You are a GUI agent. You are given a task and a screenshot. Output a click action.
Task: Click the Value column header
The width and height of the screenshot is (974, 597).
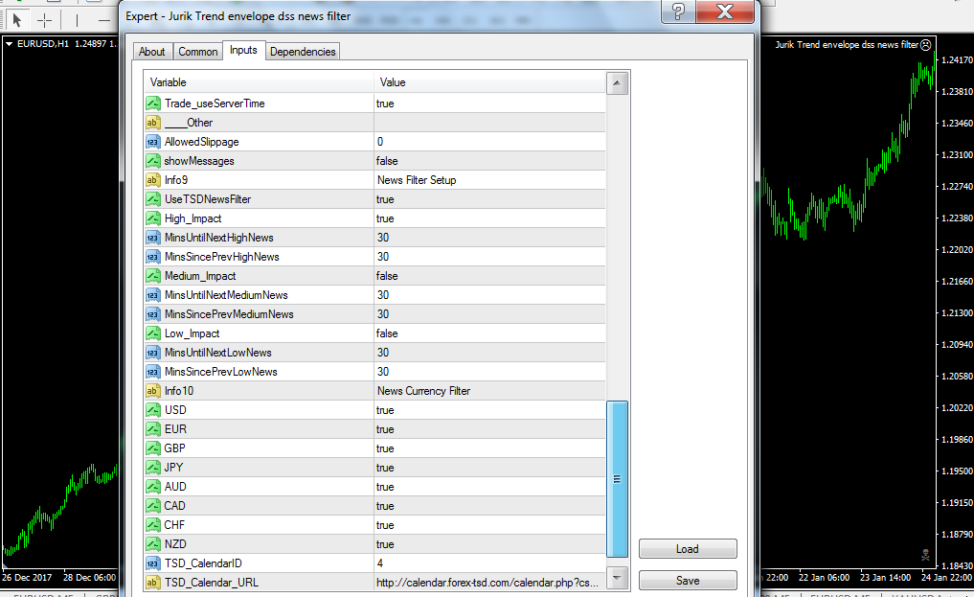coord(489,82)
